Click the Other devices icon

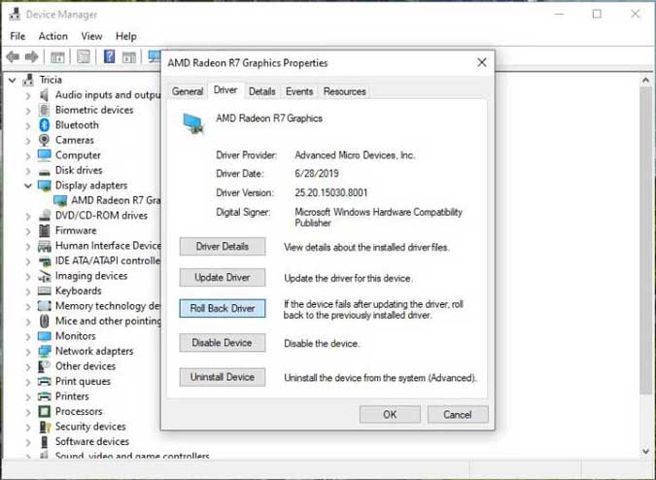click(44, 366)
